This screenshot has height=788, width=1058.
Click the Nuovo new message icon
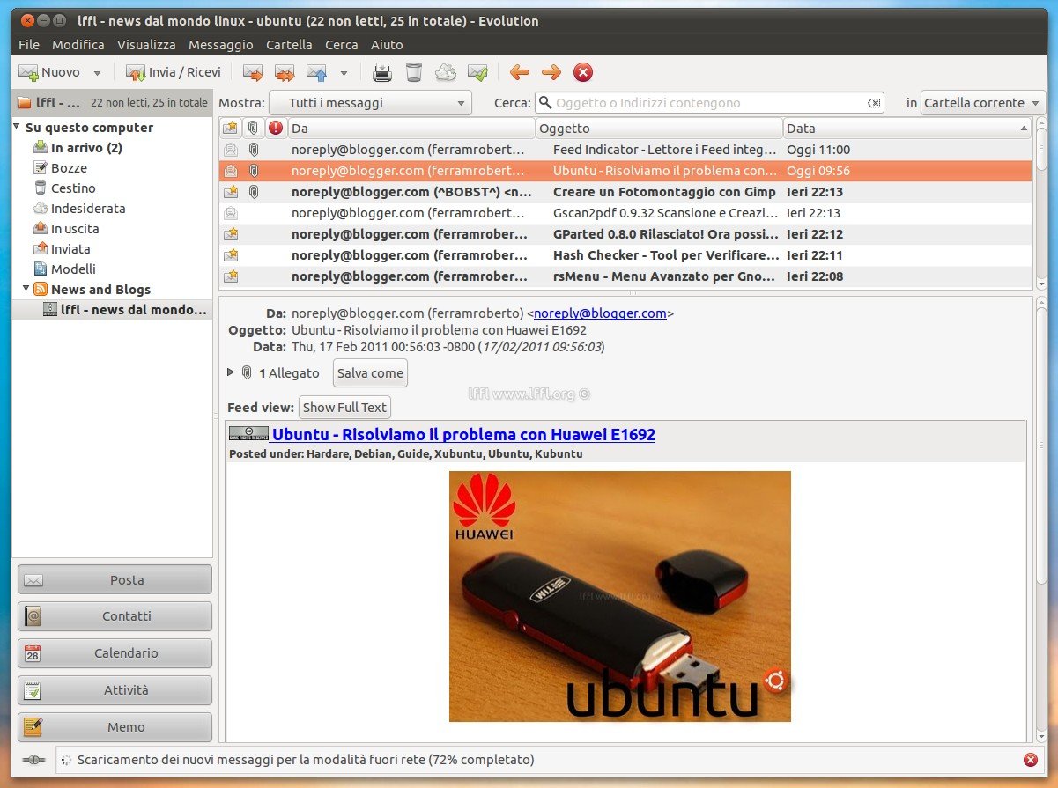pos(28,72)
